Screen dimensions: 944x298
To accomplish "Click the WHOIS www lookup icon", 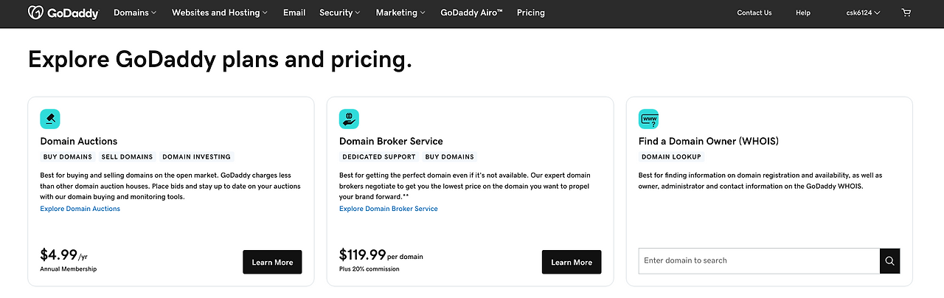I will pos(648,119).
